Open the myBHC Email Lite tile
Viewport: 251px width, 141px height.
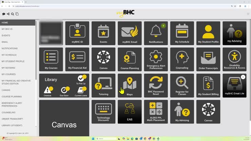coord(234,85)
